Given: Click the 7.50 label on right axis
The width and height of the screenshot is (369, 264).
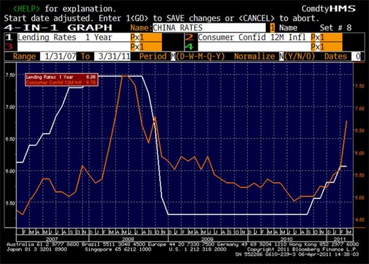Looking at the screenshot, I should click(360, 86).
